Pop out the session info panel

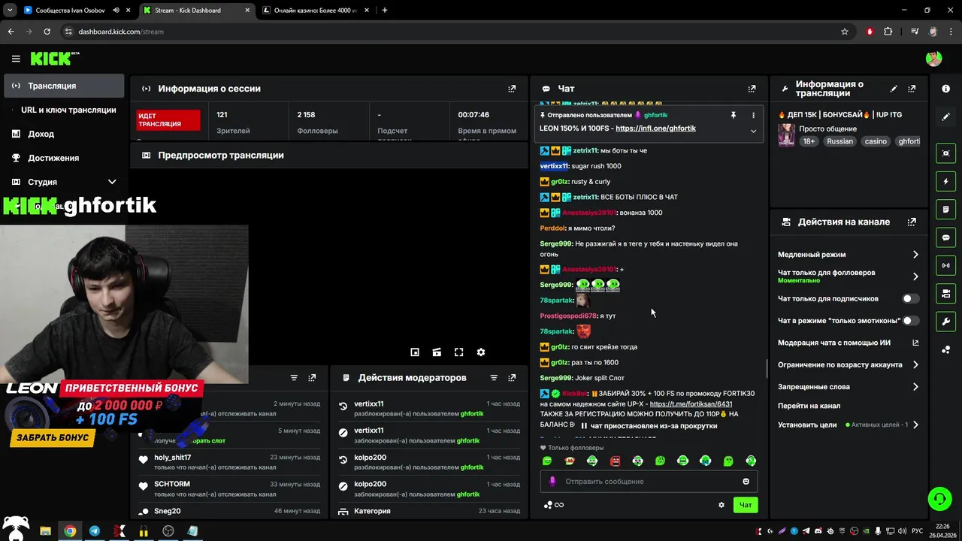[512, 89]
